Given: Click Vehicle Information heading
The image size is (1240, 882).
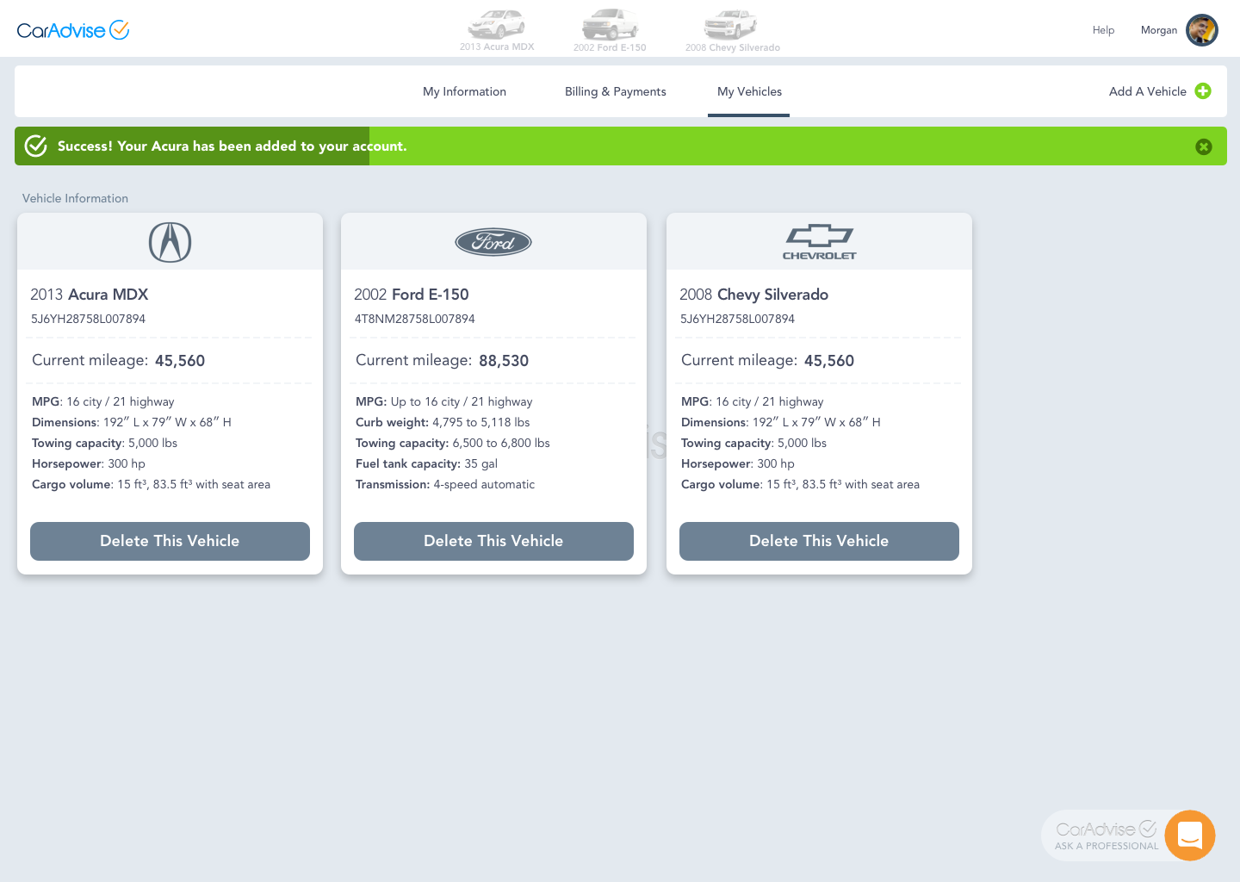Looking at the screenshot, I should point(75,198).
